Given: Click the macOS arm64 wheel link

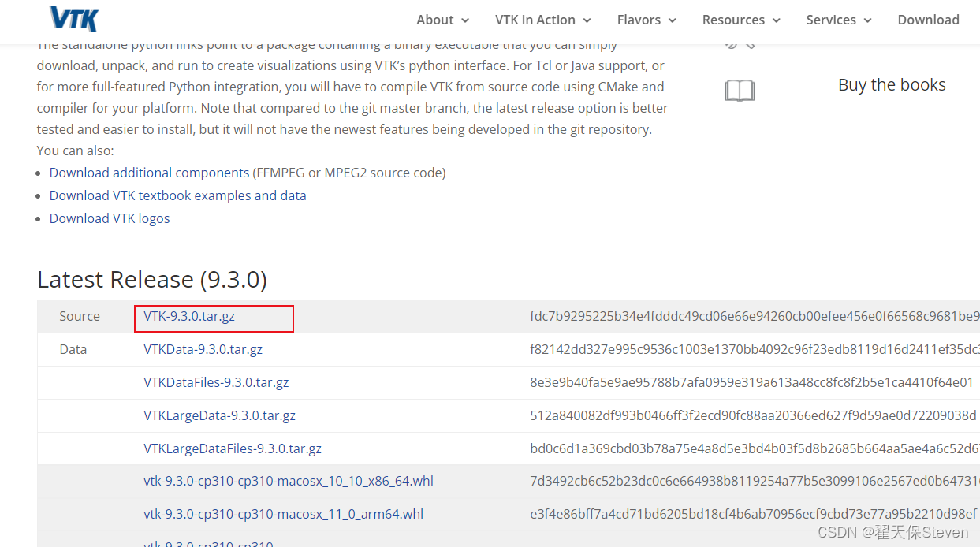Looking at the screenshot, I should coord(283,513).
